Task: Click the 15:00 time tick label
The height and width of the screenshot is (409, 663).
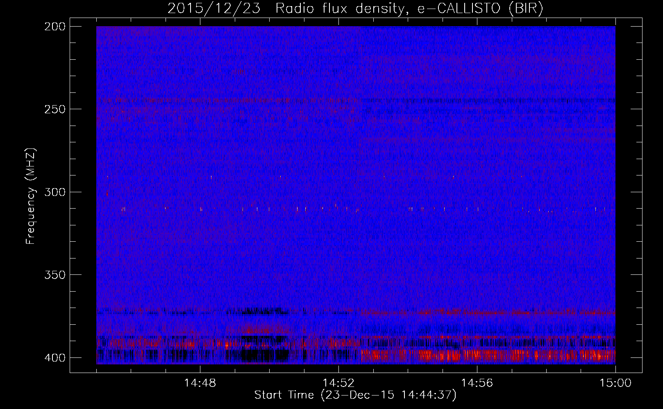Action: click(615, 383)
